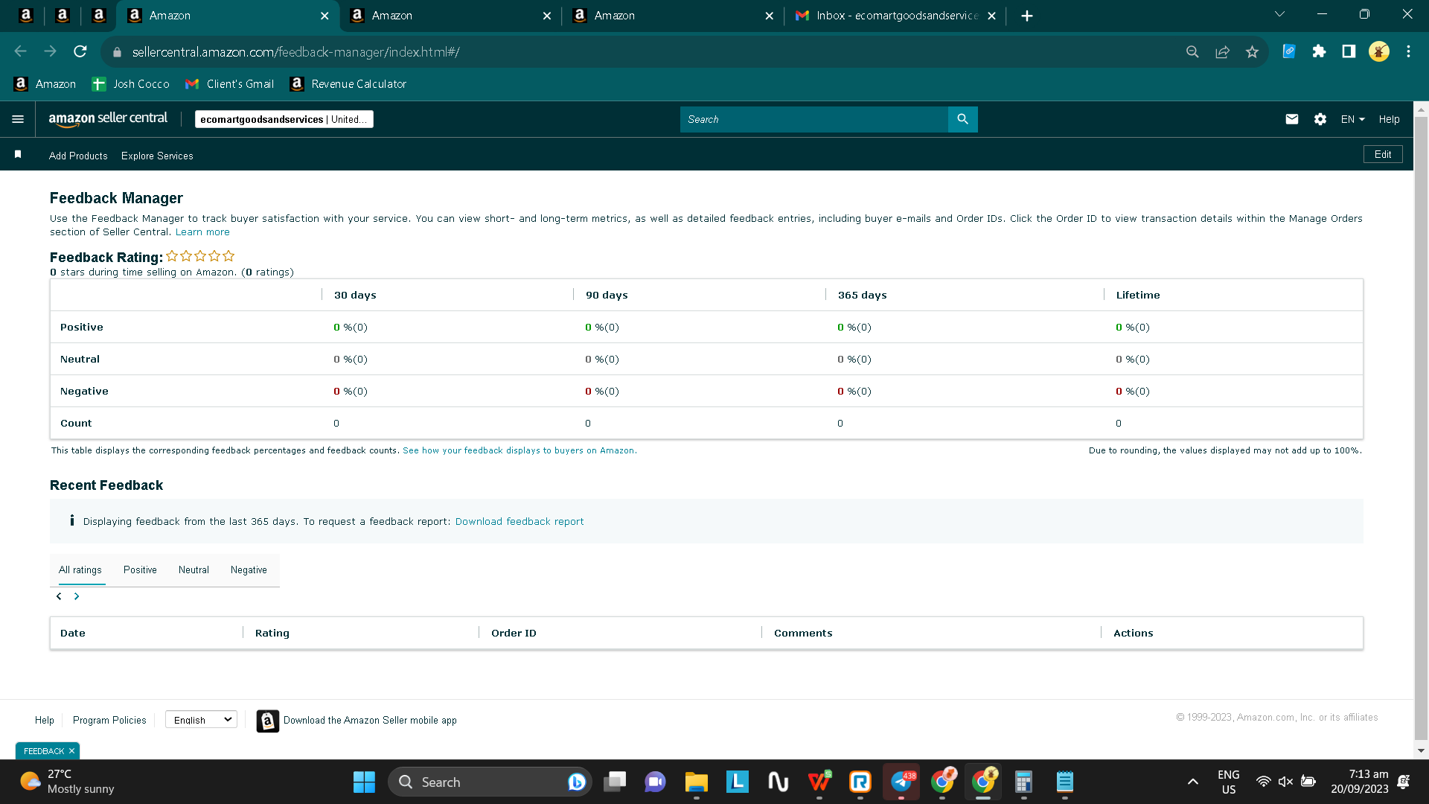Click the Date column header
The width and height of the screenshot is (1429, 804).
pyautogui.click(x=73, y=634)
